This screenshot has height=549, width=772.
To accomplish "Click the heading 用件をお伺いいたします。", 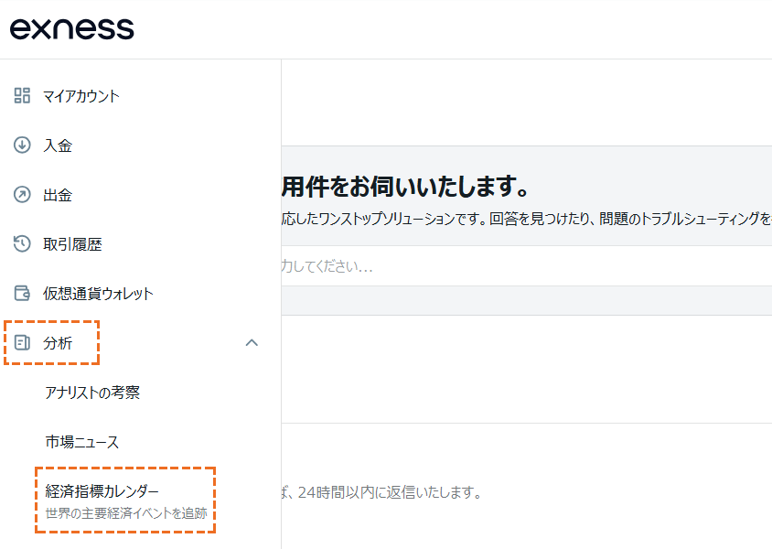I will pyautogui.click(x=405, y=187).
